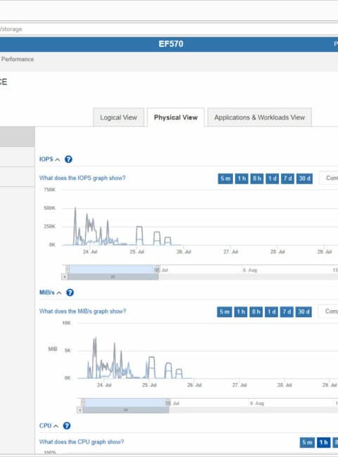Open 'What does the MiB/s graph show?' link

click(x=82, y=311)
